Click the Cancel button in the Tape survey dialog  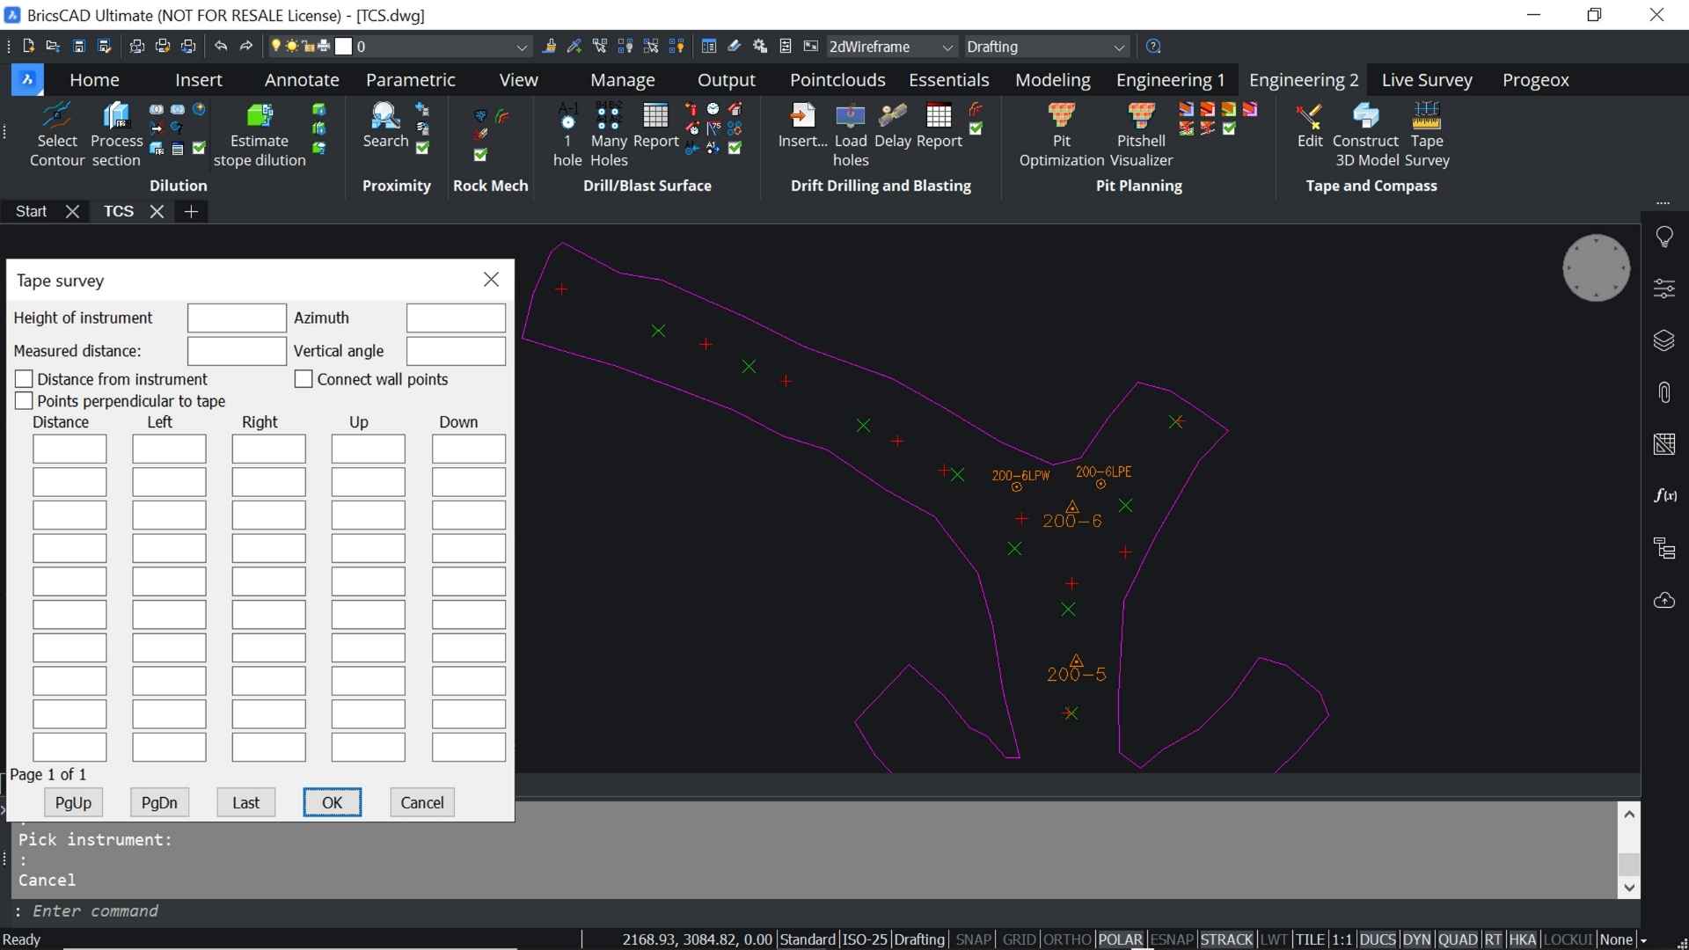pos(421,802)
